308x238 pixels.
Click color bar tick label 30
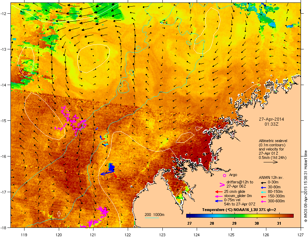tap(257, 223)
